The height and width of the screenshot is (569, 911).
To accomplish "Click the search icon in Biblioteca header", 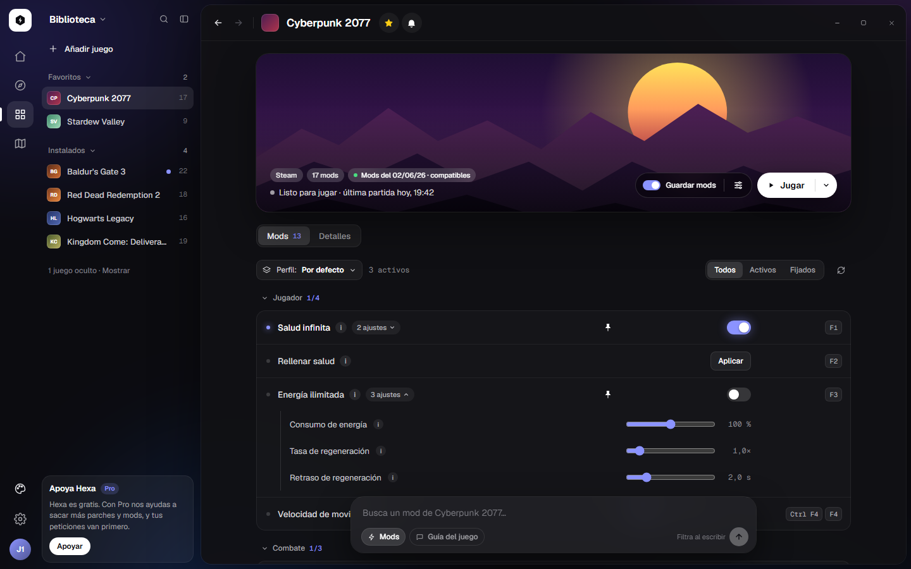I will pyautogui.click(x=164, y=19).
